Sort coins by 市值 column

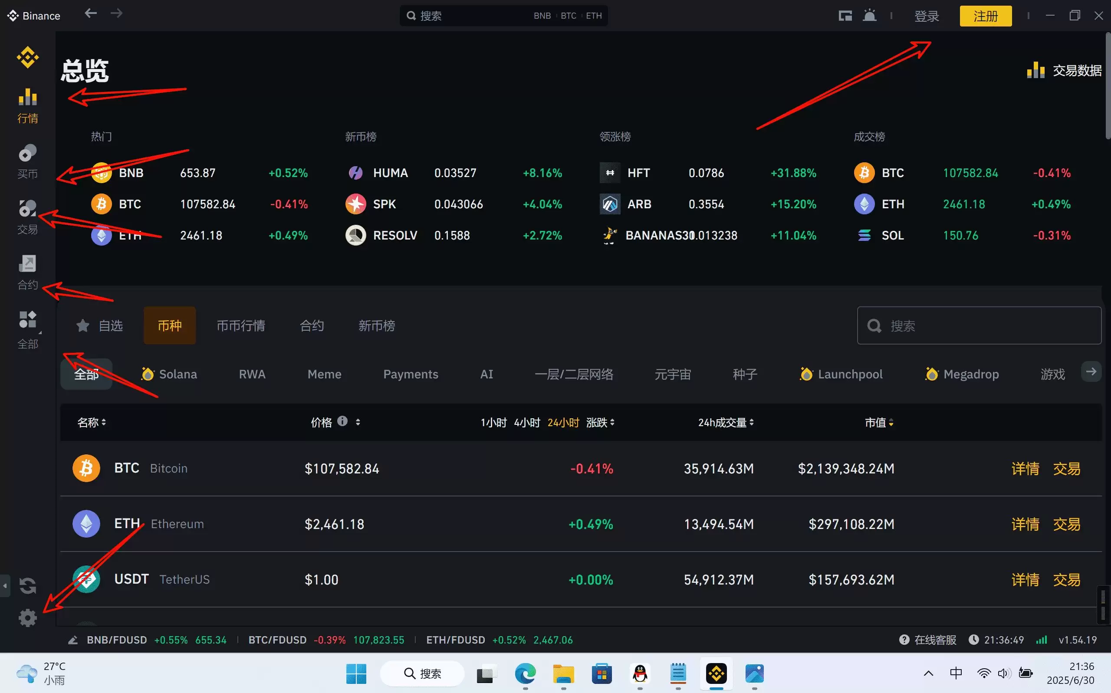click(x=876, y=422)
